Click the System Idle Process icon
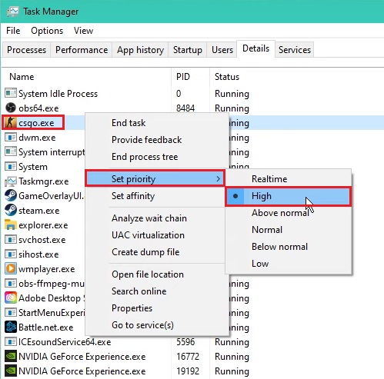The height and width of the screenshot is (379, 384). click(11, 93)
